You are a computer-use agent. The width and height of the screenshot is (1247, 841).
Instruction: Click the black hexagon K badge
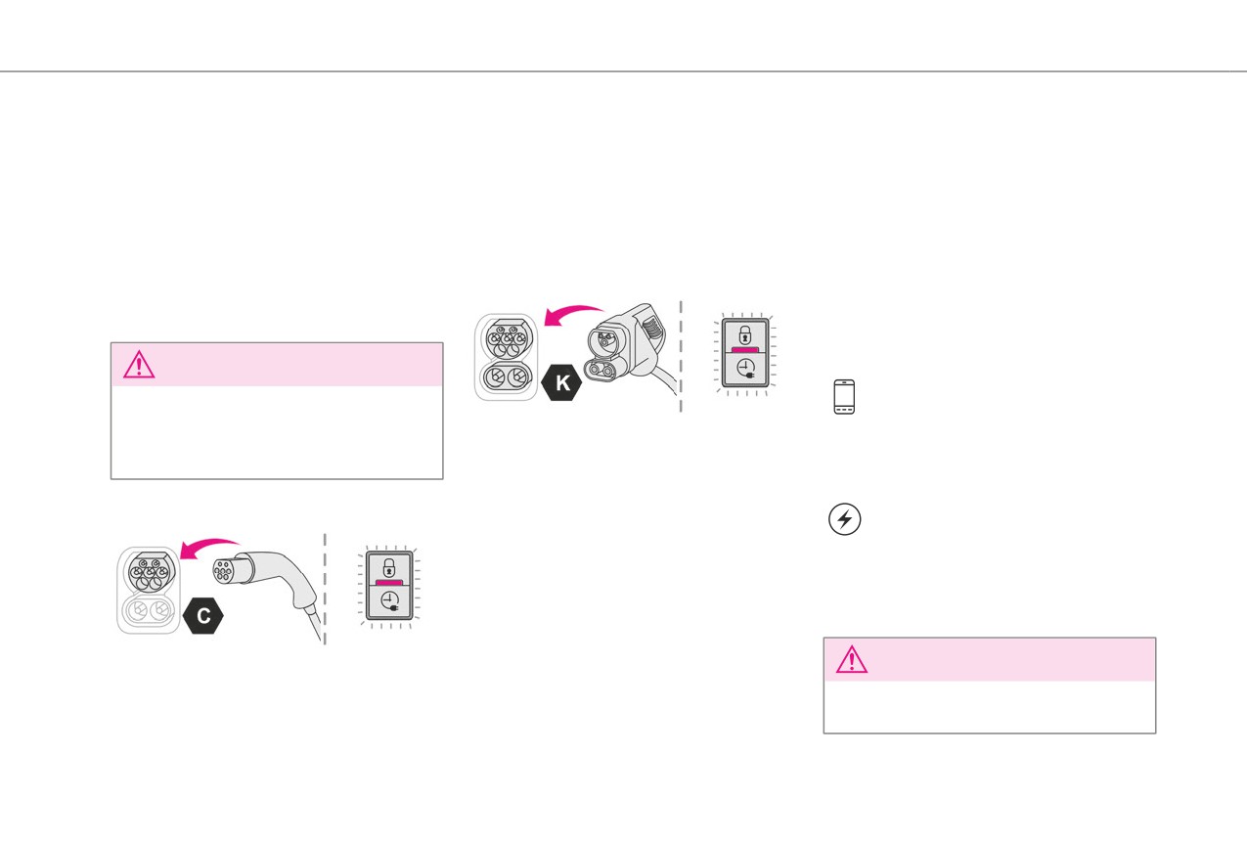[562, 383]
